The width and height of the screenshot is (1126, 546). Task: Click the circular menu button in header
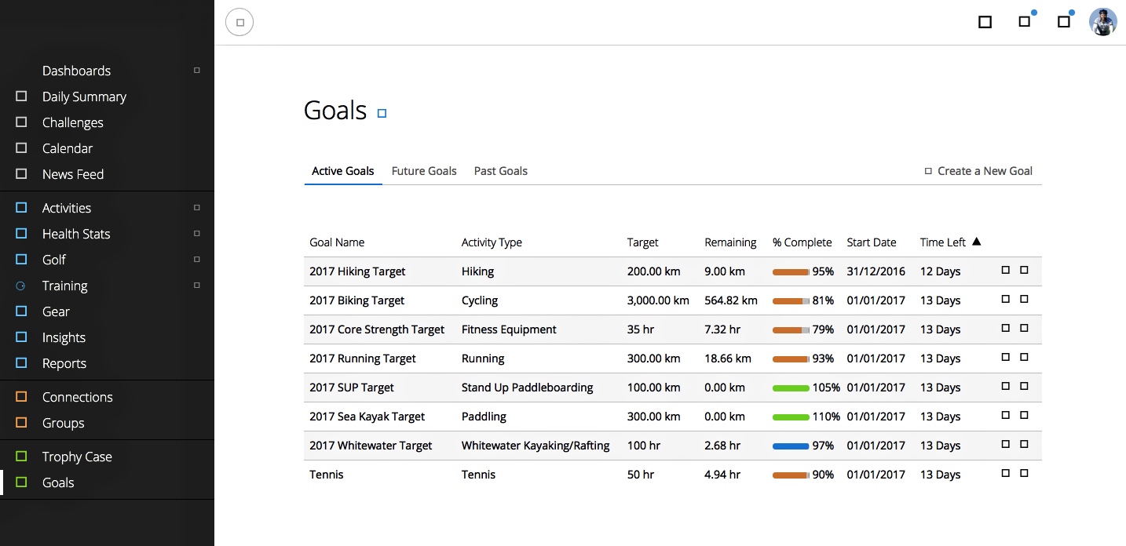coord(239,23)
